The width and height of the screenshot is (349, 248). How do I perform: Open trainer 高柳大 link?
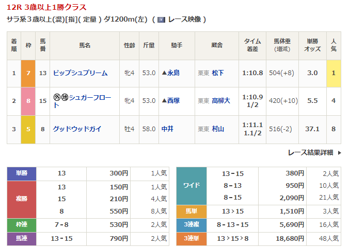(x=221, y=101)
